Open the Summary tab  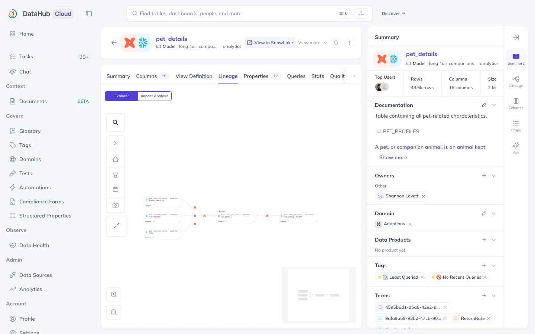[x=118, y=76]
